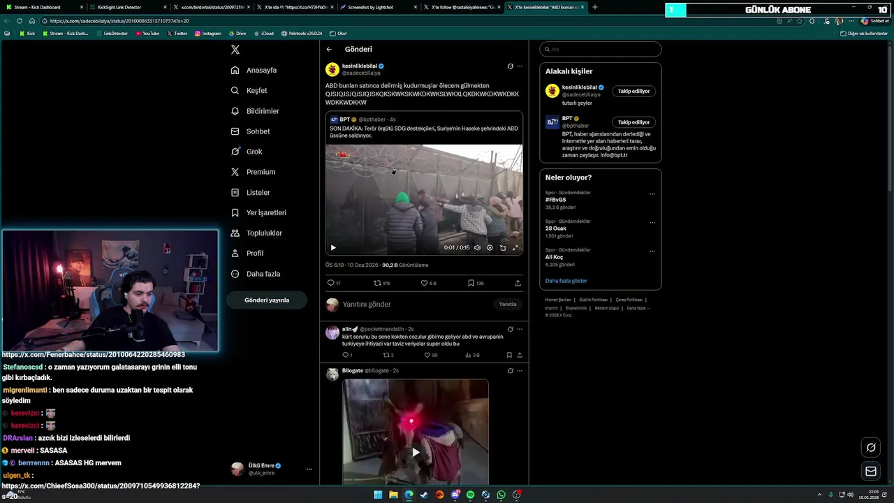Open the #FBvGS trending topic
Viewport: 894px width, 503px height.
tap(555, 200)
